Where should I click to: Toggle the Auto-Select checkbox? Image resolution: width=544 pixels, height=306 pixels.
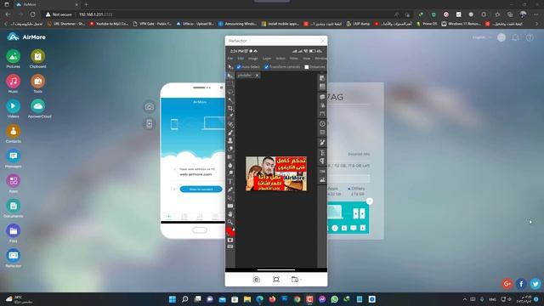pyautogui.click(x=239, y=67)
